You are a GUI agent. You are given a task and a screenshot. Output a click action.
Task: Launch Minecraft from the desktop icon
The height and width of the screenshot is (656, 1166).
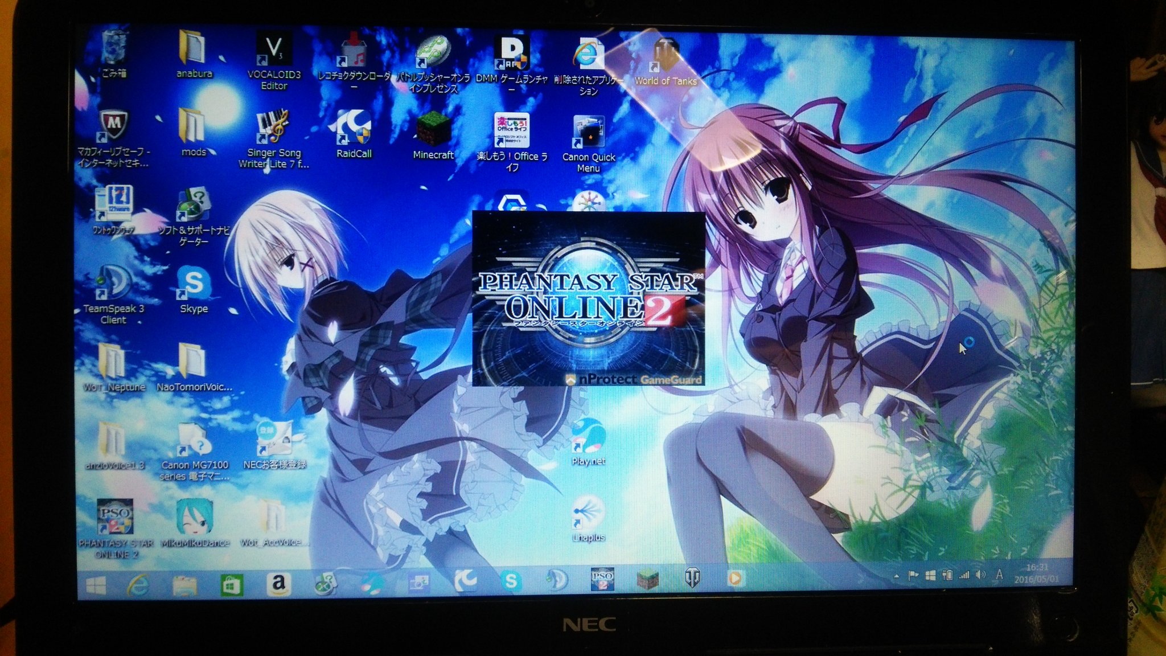coord(433,136)
